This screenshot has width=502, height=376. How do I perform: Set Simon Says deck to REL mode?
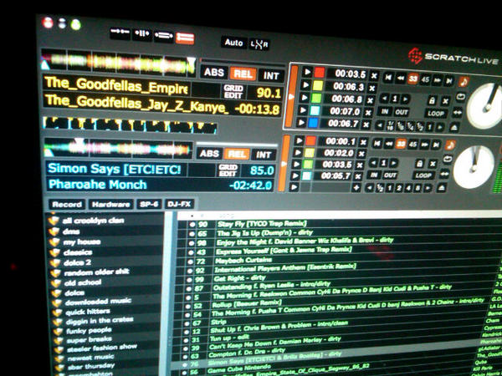click(x=236, y=155)
